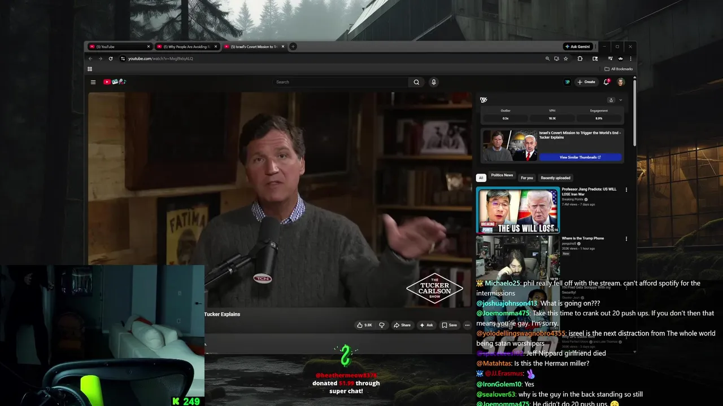Select the Politics News filter chip
The image size is (723, 406).
click(502, 175)
